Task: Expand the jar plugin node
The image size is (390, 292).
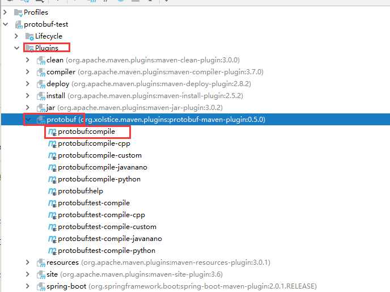Action: [x=28, y=108]
